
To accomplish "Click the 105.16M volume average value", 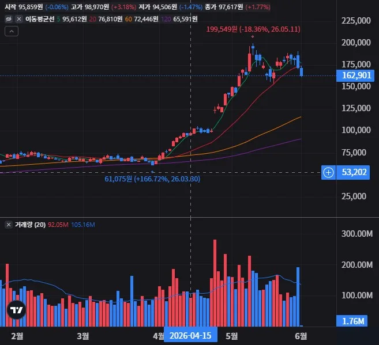I will (83, 225).
